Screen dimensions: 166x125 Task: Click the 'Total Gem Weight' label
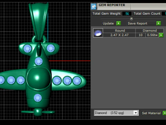[107, 14]
